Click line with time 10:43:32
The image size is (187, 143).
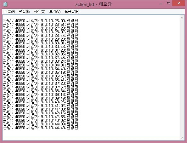pyautogui.click(x=41, y=120)
